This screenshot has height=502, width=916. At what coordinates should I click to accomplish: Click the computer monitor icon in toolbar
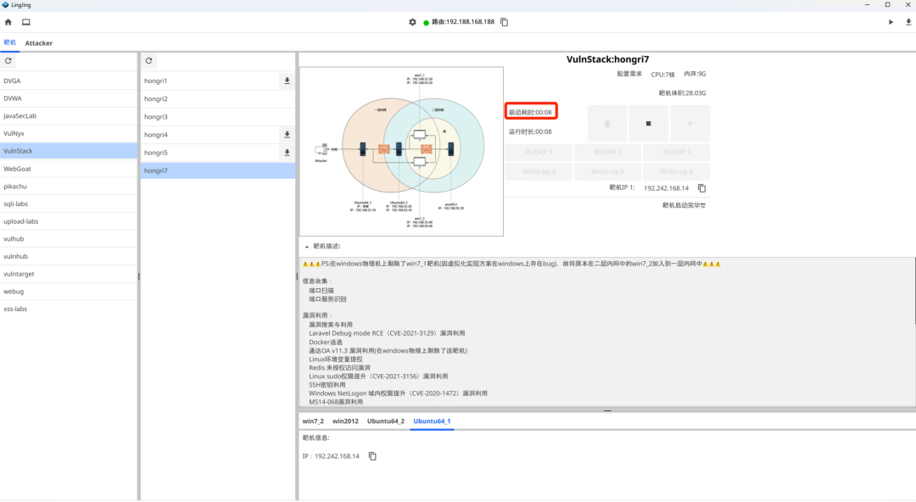(x=26, y=22)
